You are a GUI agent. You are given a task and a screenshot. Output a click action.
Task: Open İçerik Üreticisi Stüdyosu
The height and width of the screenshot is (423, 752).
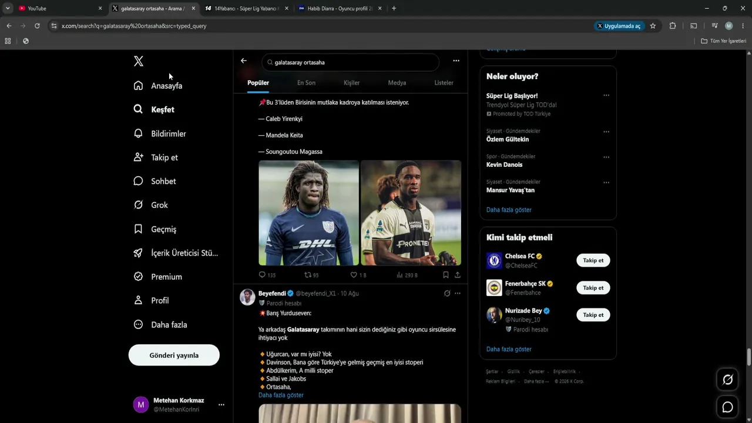(x=176, y=253)
